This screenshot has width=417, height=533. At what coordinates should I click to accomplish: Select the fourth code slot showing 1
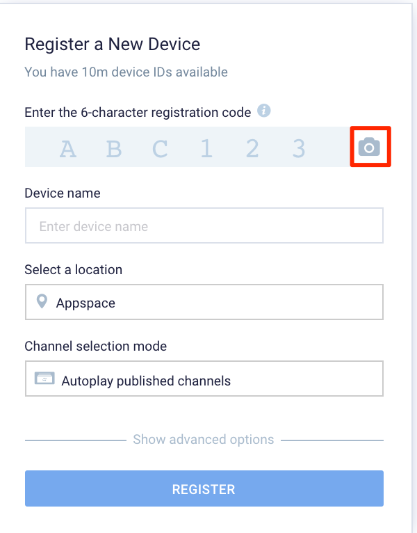[x=206, y=148]
